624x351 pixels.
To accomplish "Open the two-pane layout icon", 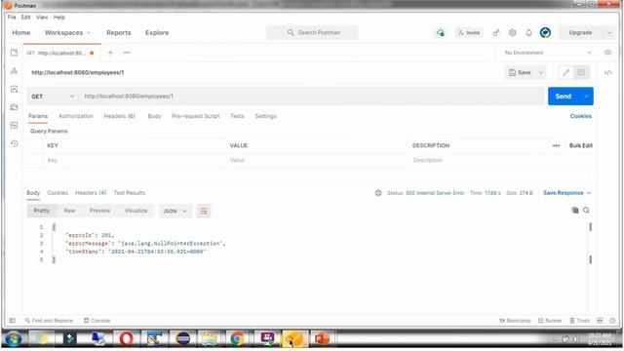I will click(600, 321).
